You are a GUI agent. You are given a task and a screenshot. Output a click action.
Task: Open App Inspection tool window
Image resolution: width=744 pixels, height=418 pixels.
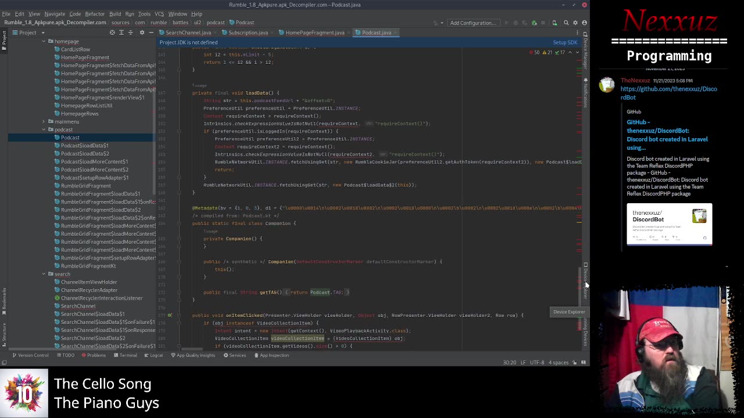[271, 355]
